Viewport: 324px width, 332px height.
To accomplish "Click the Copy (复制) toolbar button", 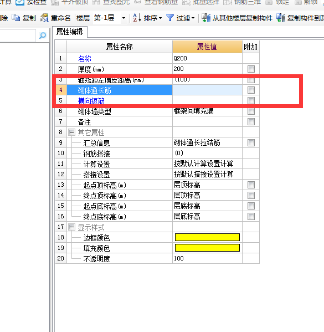I will (x=23, y=18).
